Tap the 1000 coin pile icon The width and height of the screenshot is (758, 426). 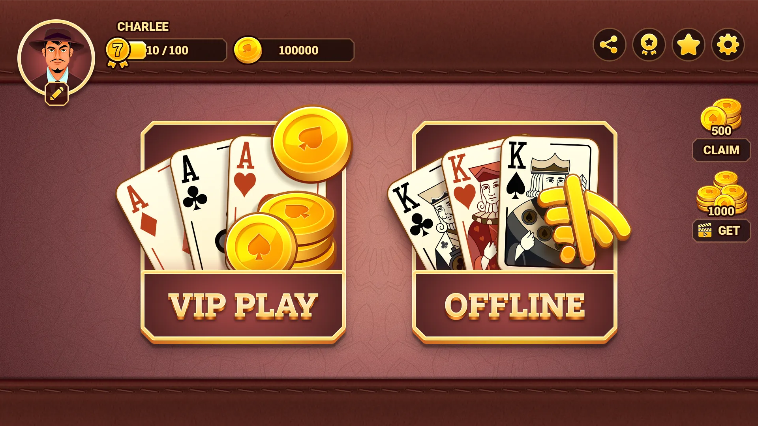(x=721, y=194)
